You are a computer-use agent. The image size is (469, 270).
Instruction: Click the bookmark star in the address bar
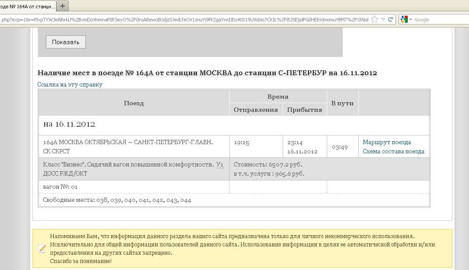pyautogui.click(x=374, y=20)
